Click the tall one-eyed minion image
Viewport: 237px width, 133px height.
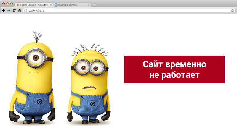[32, 78]
